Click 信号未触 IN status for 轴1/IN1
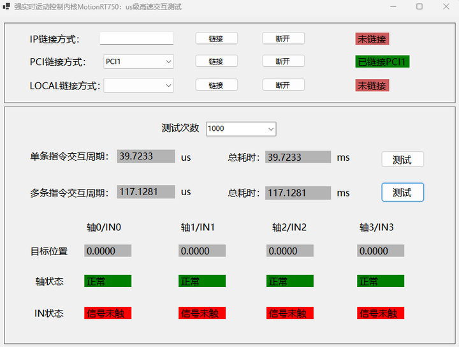The height and width of the screenshot is (347, 459). (202, 313)
